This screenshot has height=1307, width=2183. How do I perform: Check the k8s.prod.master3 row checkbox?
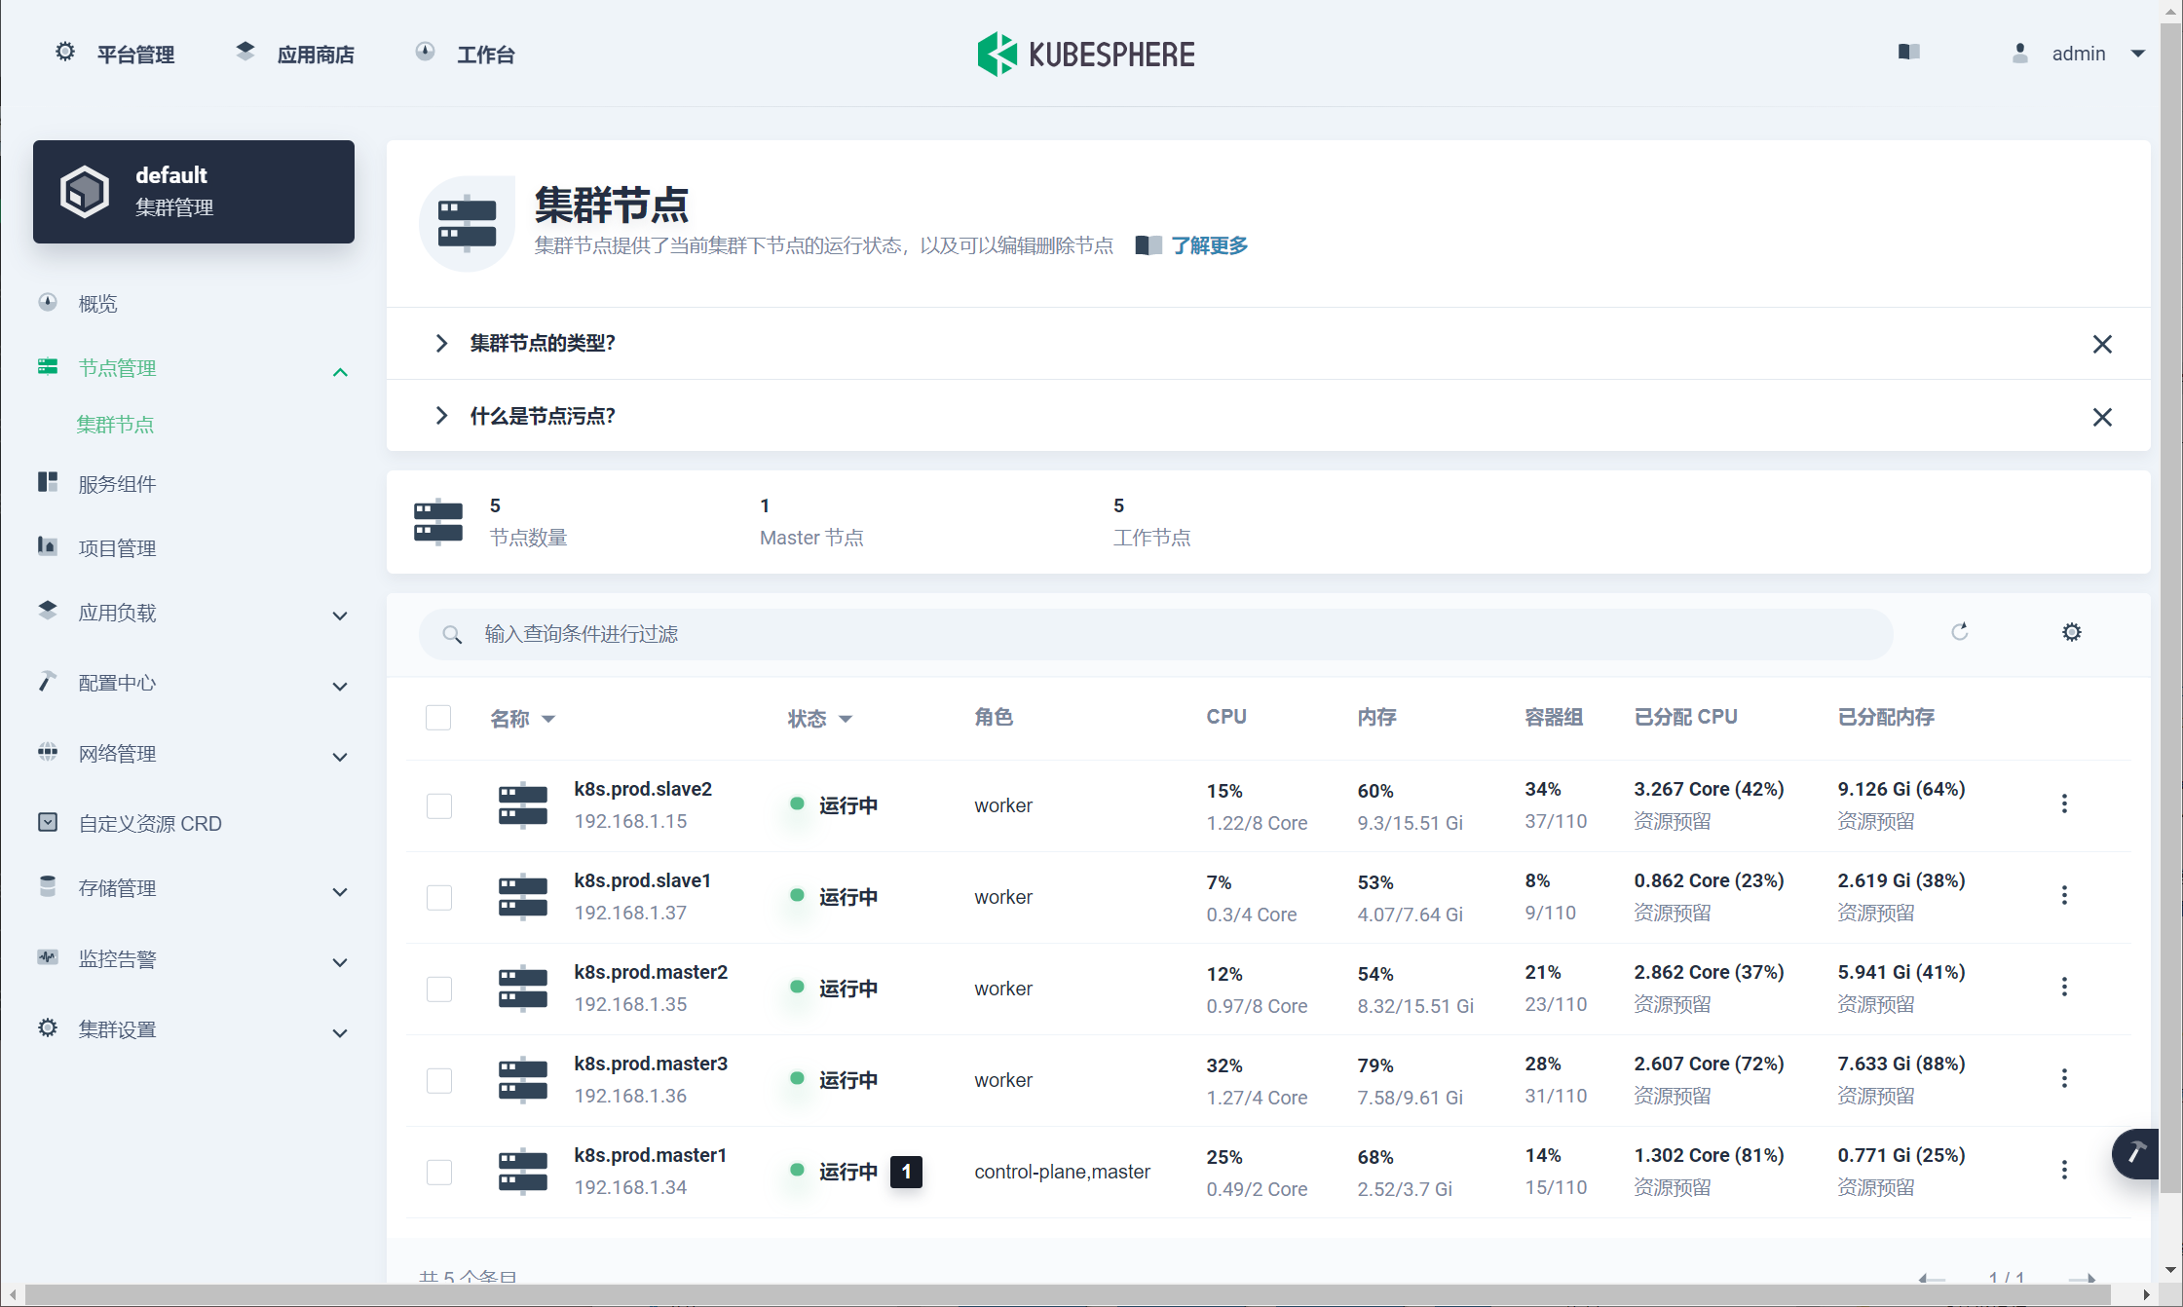click(439, 1080)
